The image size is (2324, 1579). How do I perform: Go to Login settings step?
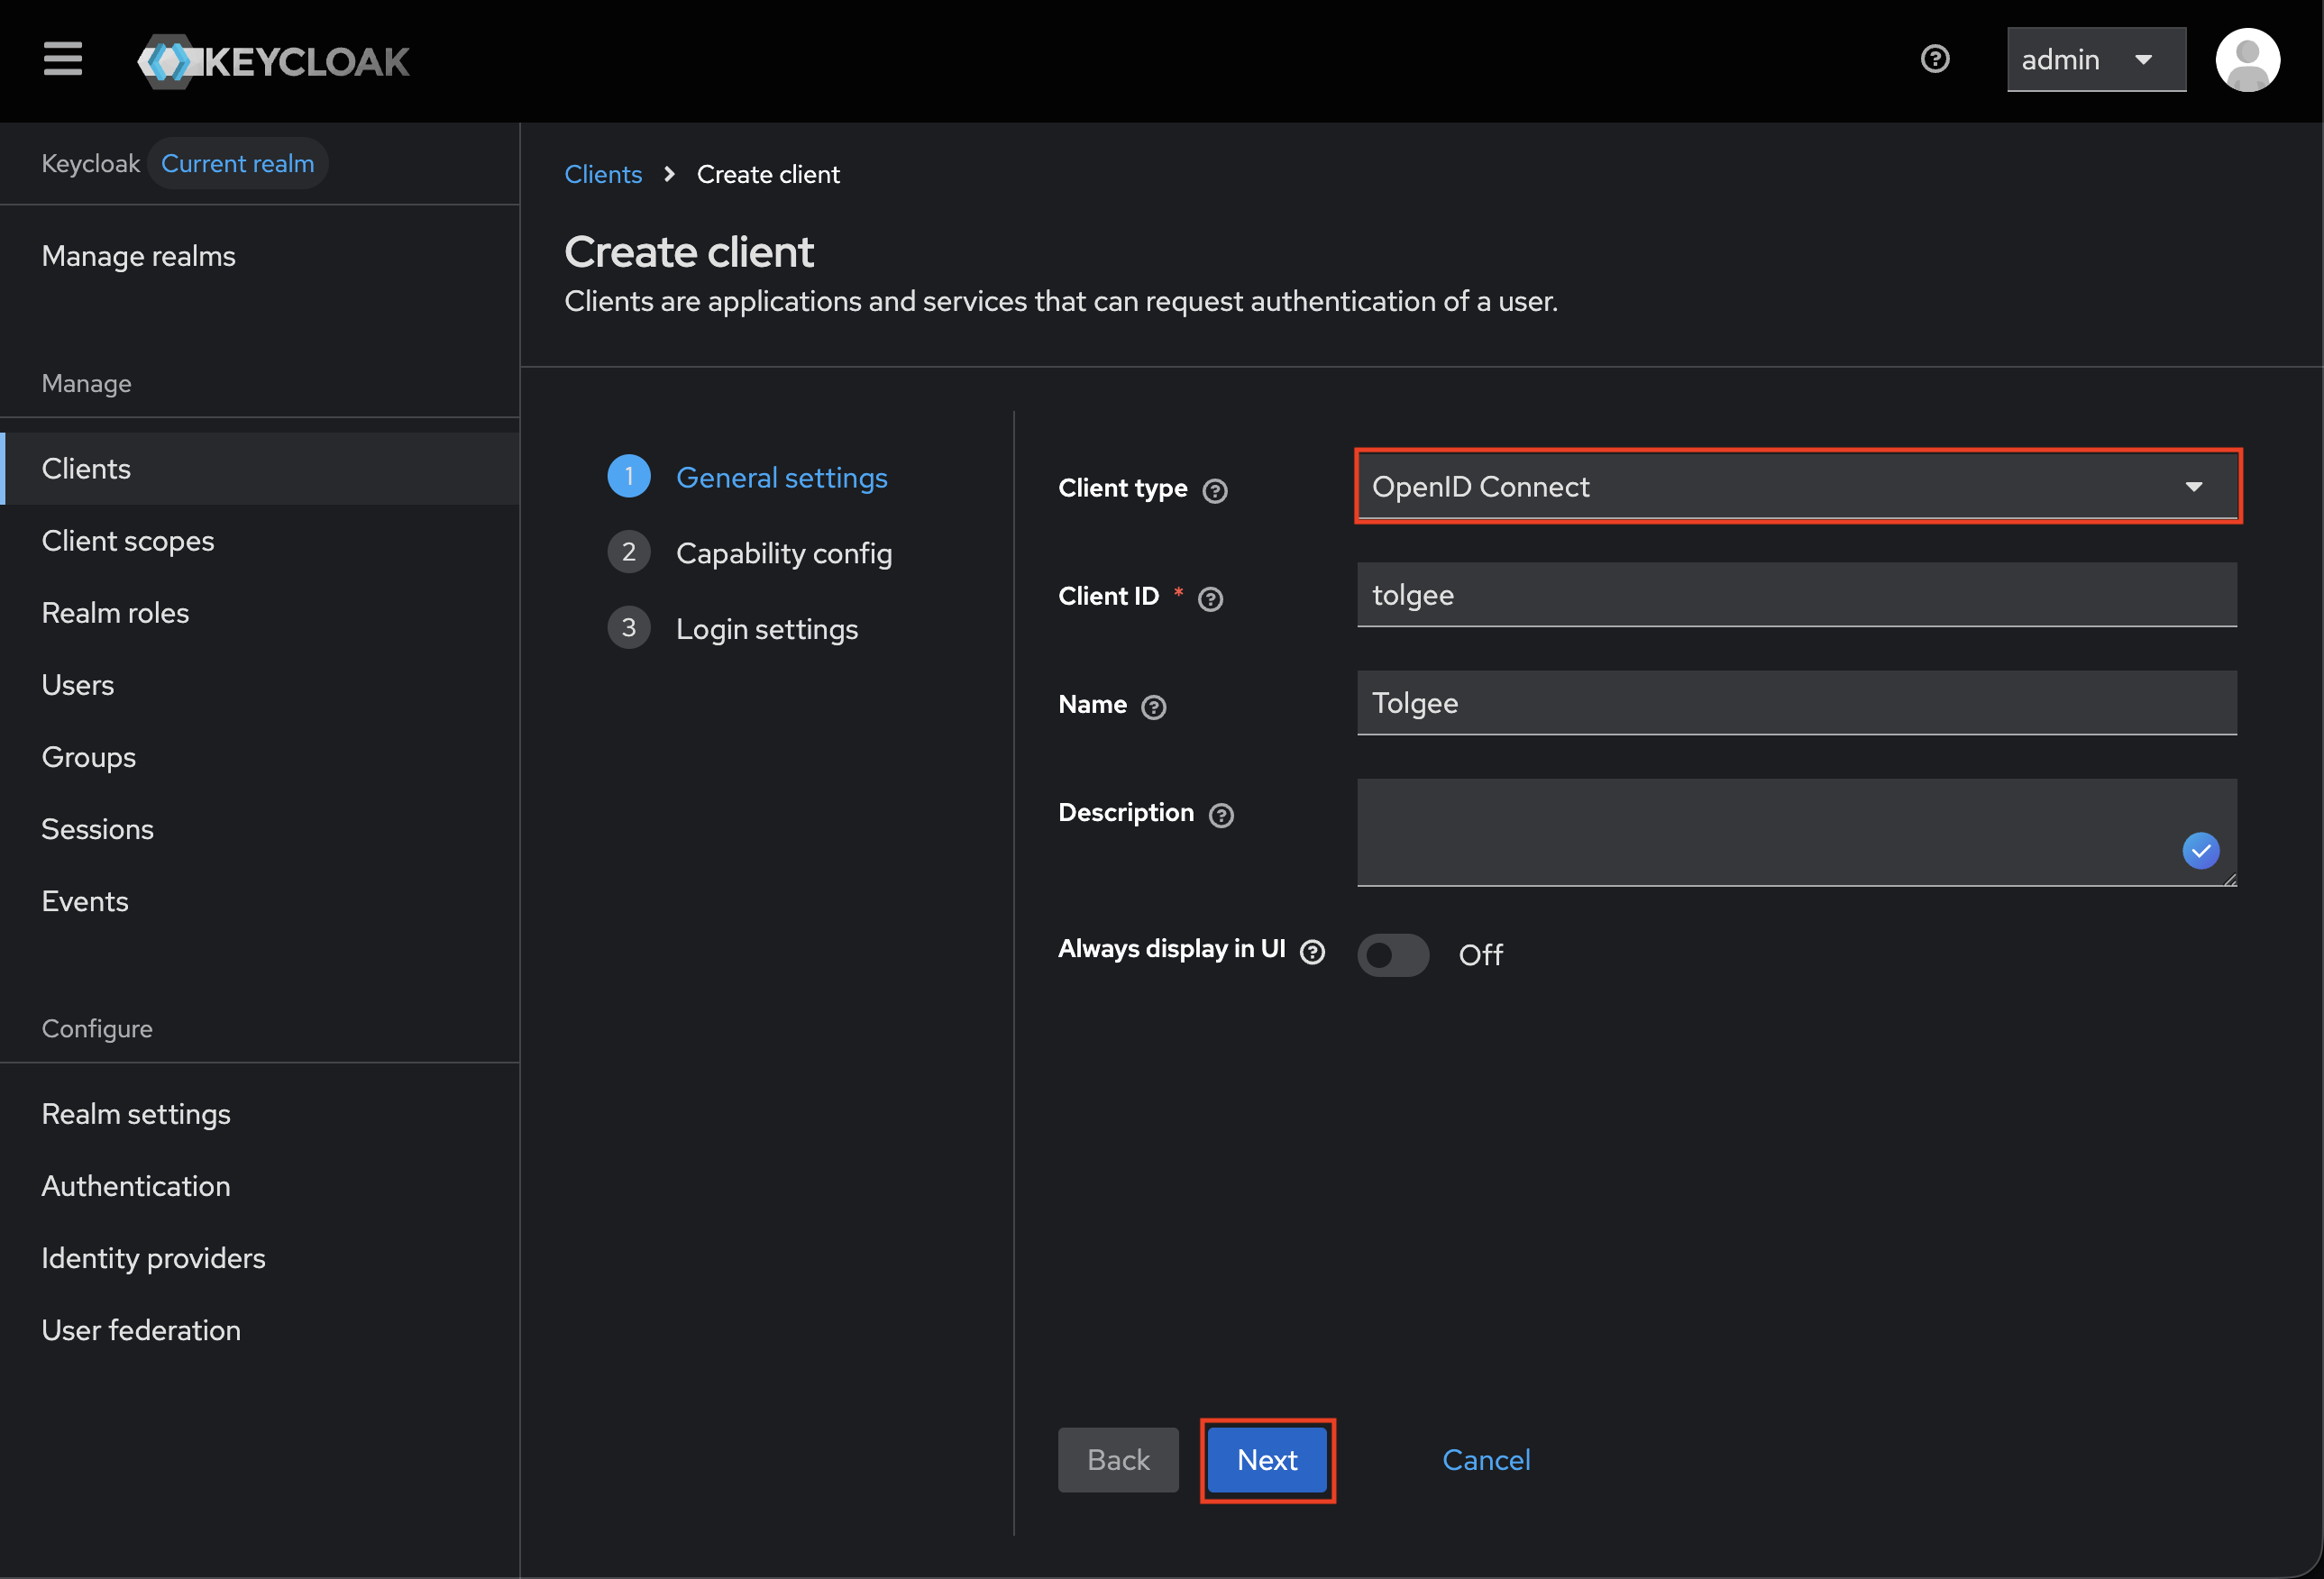coord(766,629)
